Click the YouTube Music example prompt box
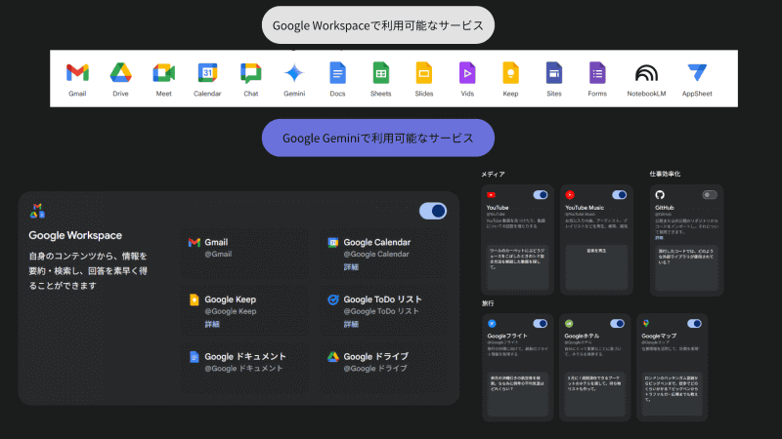This screenshot has width=782, height=439. coord(596,266)
